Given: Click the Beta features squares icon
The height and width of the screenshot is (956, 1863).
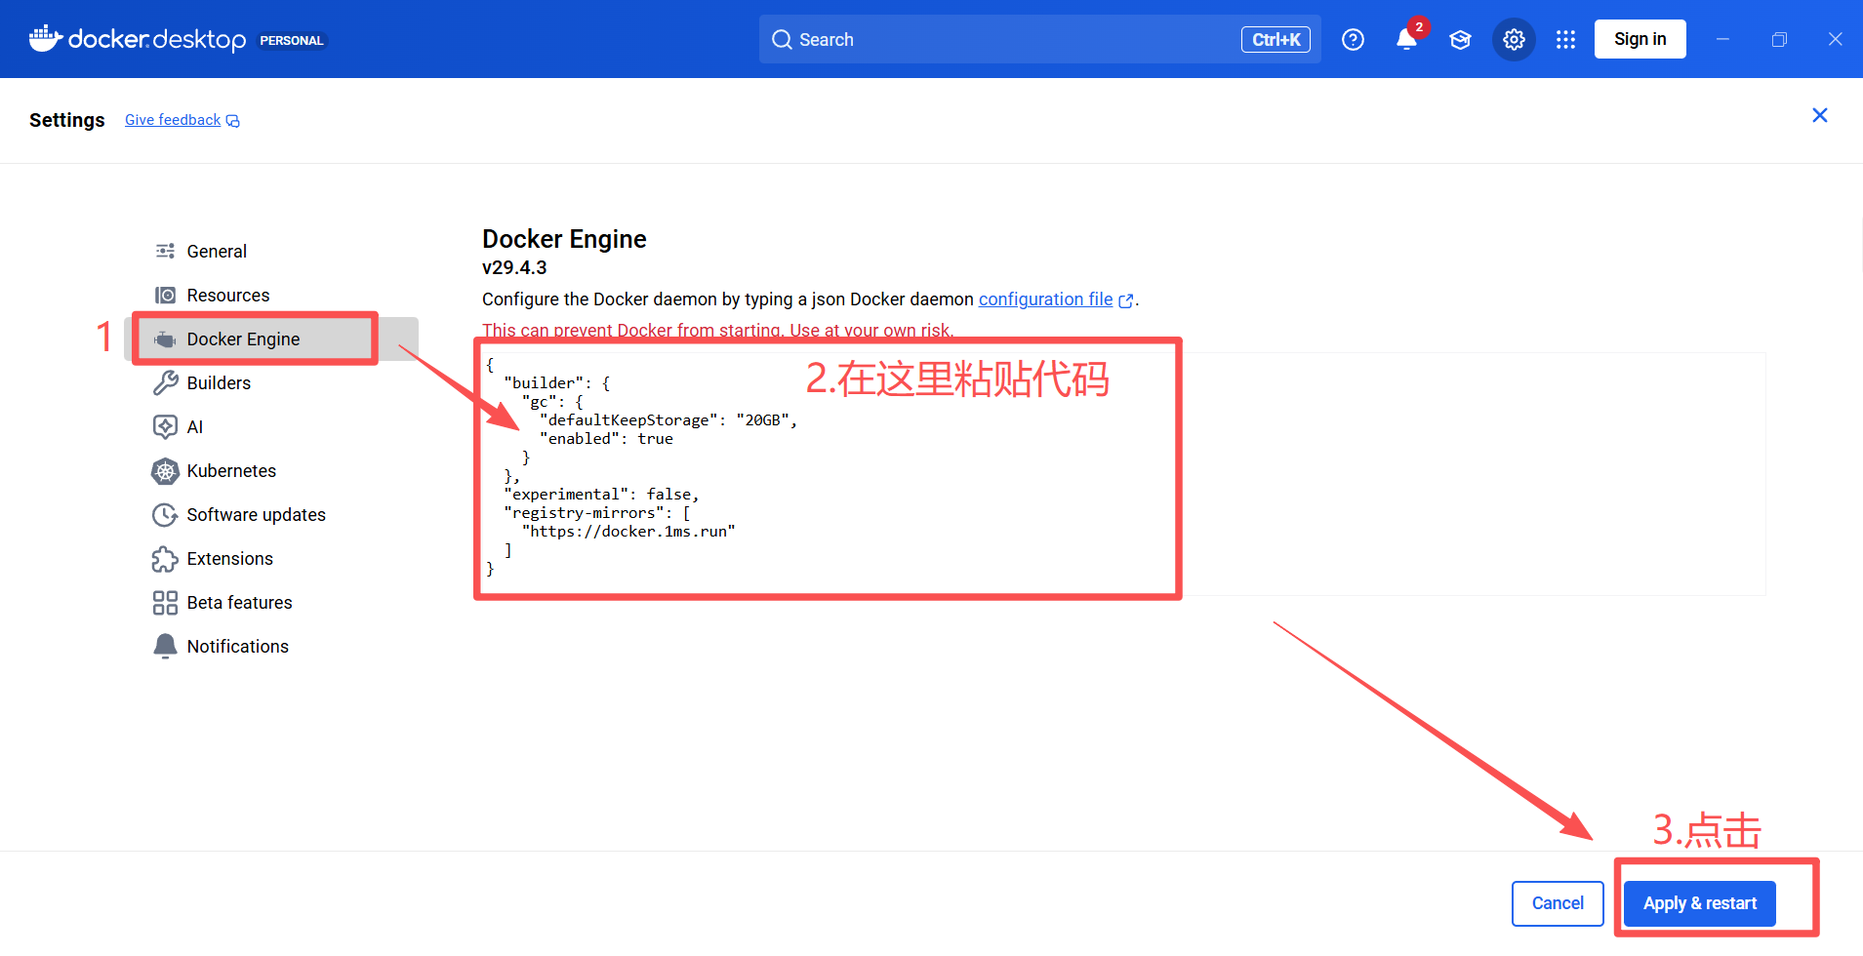Looking at the screenshot, I should 165,602.
